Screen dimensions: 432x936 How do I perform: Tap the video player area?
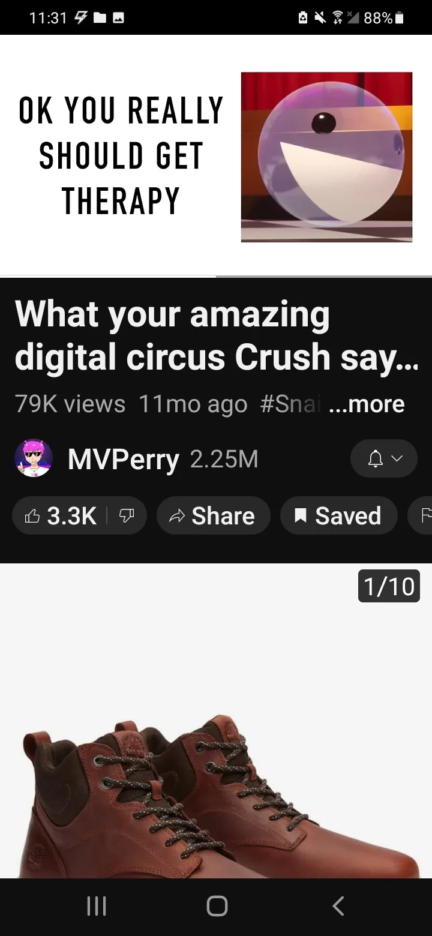[216, 155]
